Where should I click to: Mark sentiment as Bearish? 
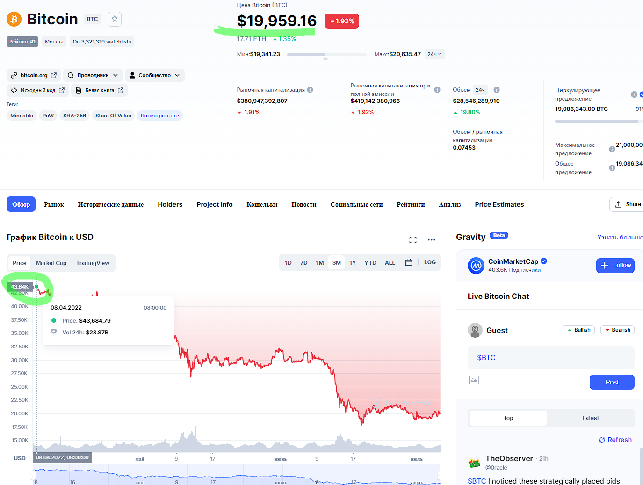pyautogui.click(x=617, y=330)
